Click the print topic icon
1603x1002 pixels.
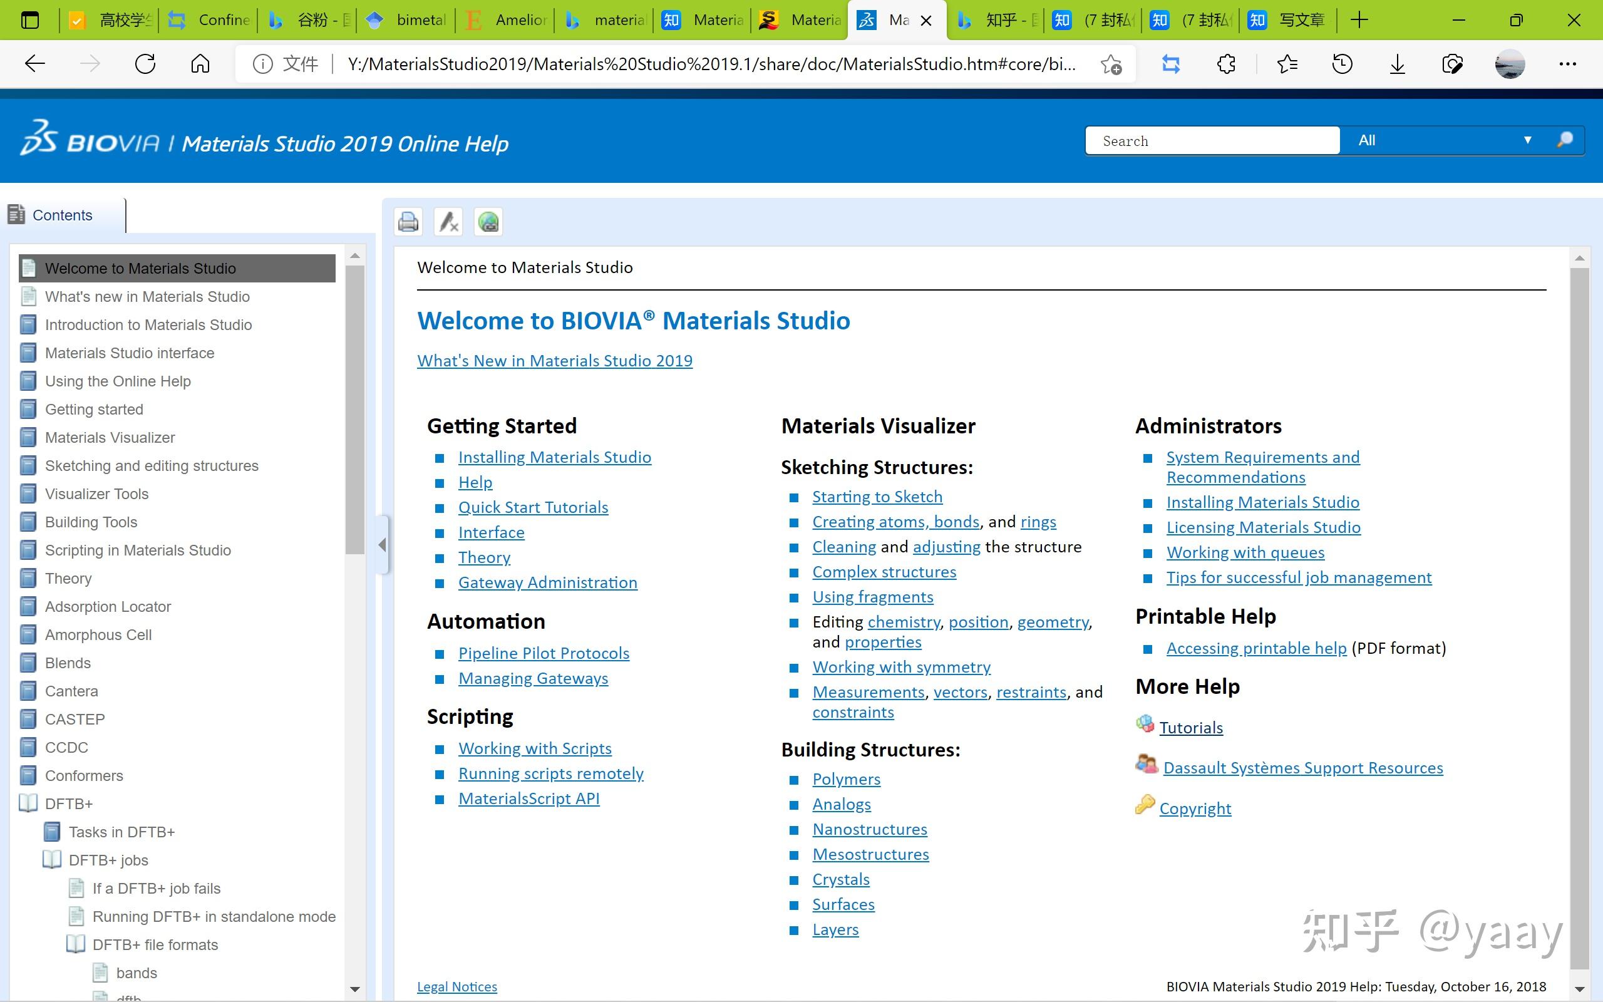[408, 221]
